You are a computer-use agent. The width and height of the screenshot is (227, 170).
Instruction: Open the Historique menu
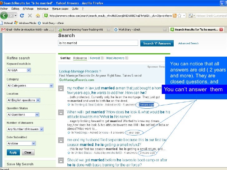click(43, 9)
